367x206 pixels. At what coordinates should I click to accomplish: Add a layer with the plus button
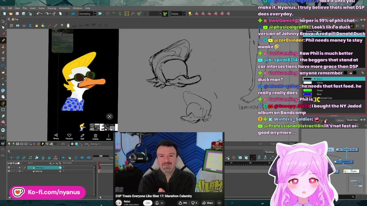[x=50, y=163]
